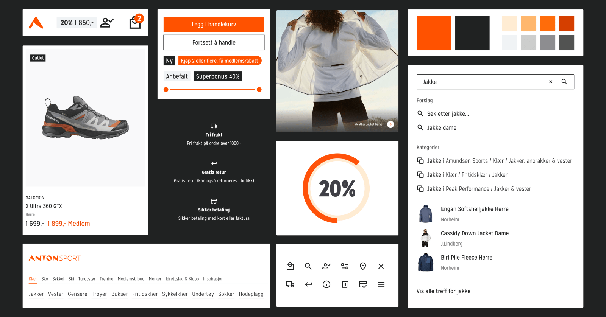Open Biri Pile Fleece Herre result
Screen dimensions: 606x317
click(467, 258)
